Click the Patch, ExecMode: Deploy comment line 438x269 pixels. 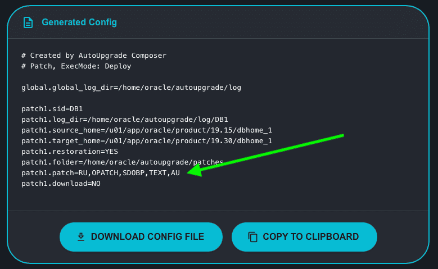pos(76,66)
